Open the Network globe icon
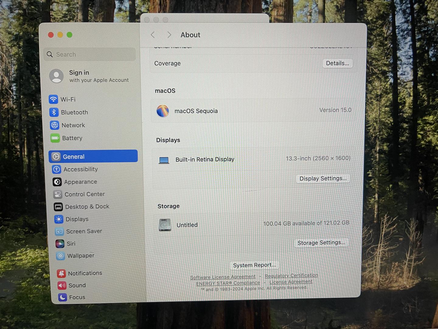This screenshot has height=329, width=438. (x=54, y=125)
